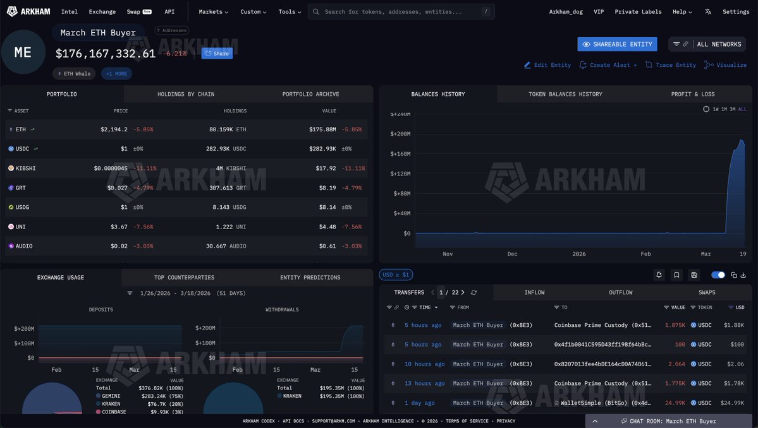Expand the chat room panel chevron
Viewport: 758px width, 428px height.
595,421
